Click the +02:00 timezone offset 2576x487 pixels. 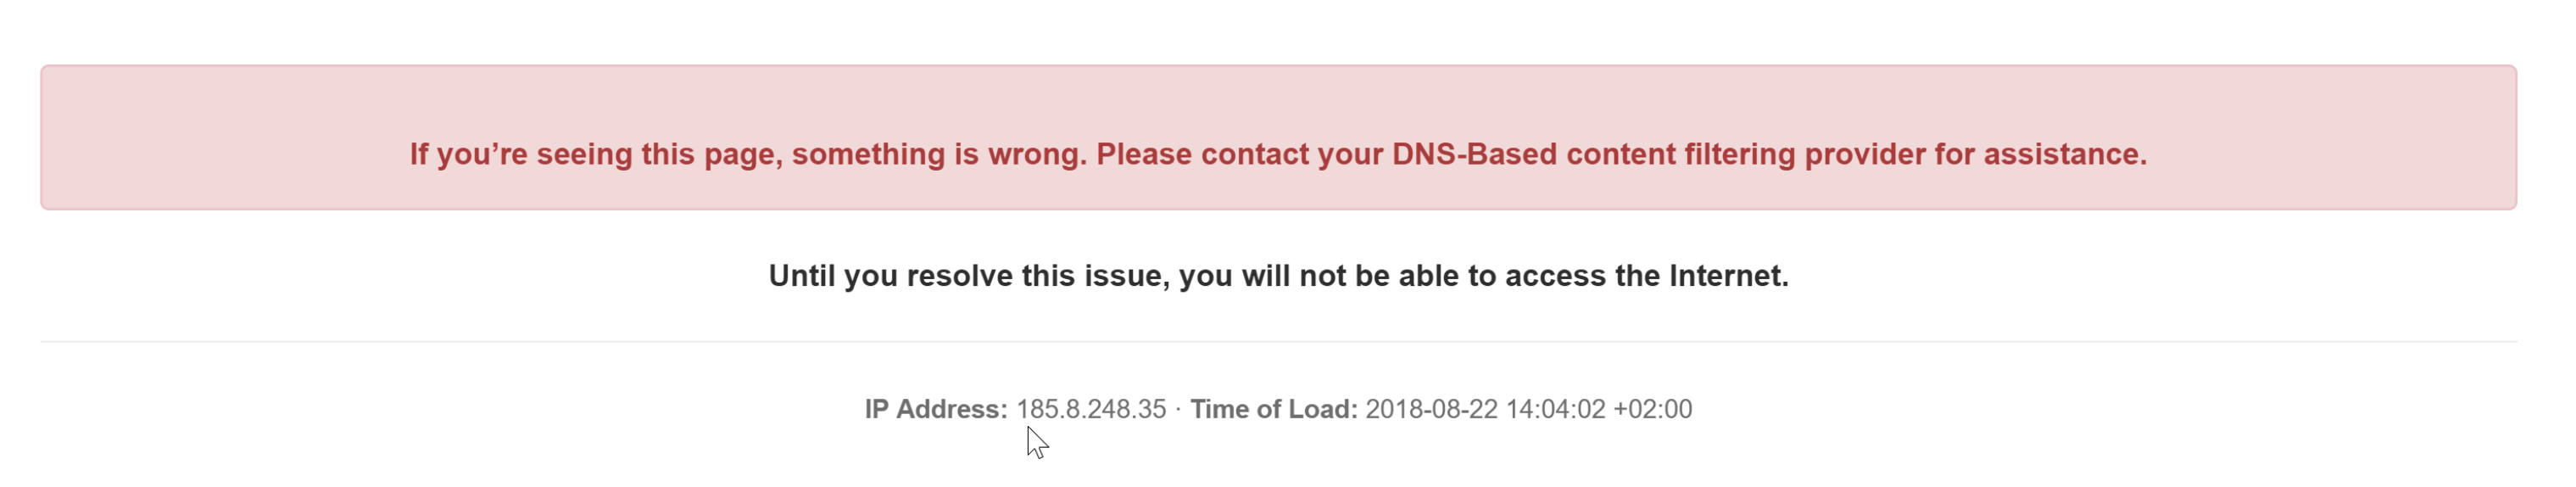[1653, 409]
